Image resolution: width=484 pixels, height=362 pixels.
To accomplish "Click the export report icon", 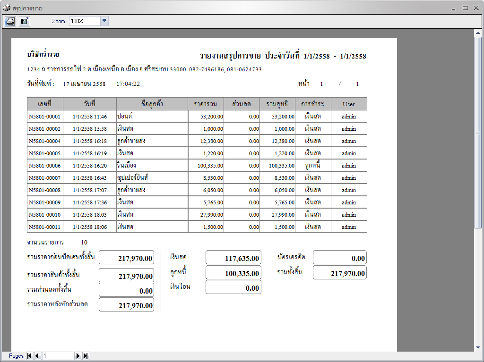I will (x=25, y=21).
